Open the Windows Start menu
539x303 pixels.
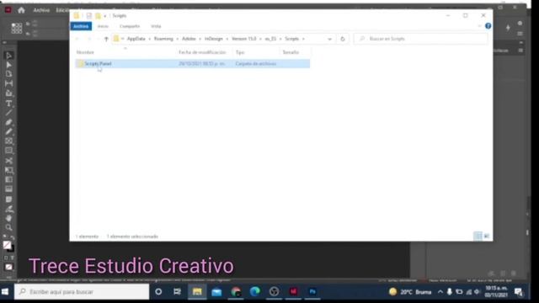(x=5, y=292)
